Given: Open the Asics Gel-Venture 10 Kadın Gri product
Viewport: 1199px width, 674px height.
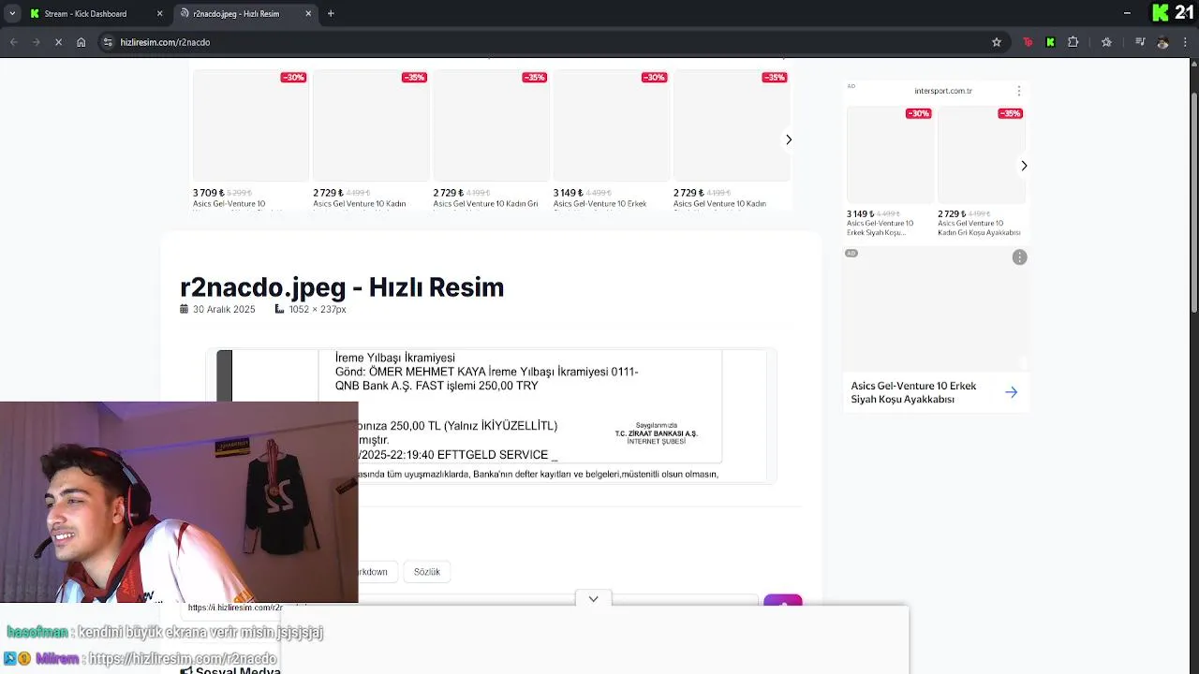Looking at the screenshot, I should [x=491, y=139].
